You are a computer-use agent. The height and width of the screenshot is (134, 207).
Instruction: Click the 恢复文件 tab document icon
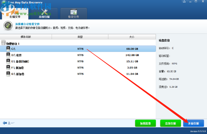tap(73, 12)
